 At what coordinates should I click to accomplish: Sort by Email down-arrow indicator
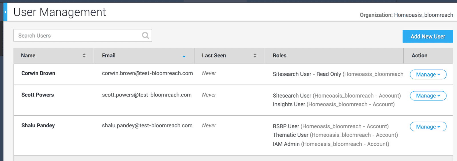coord(184,57)
